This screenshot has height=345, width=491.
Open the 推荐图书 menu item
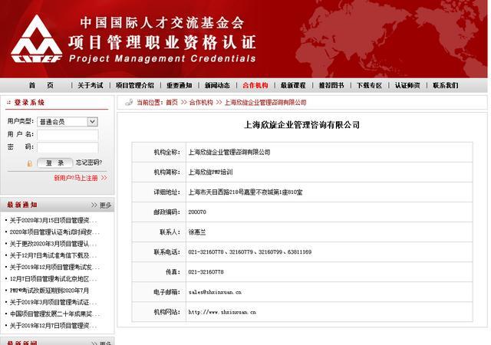(331, 85)
